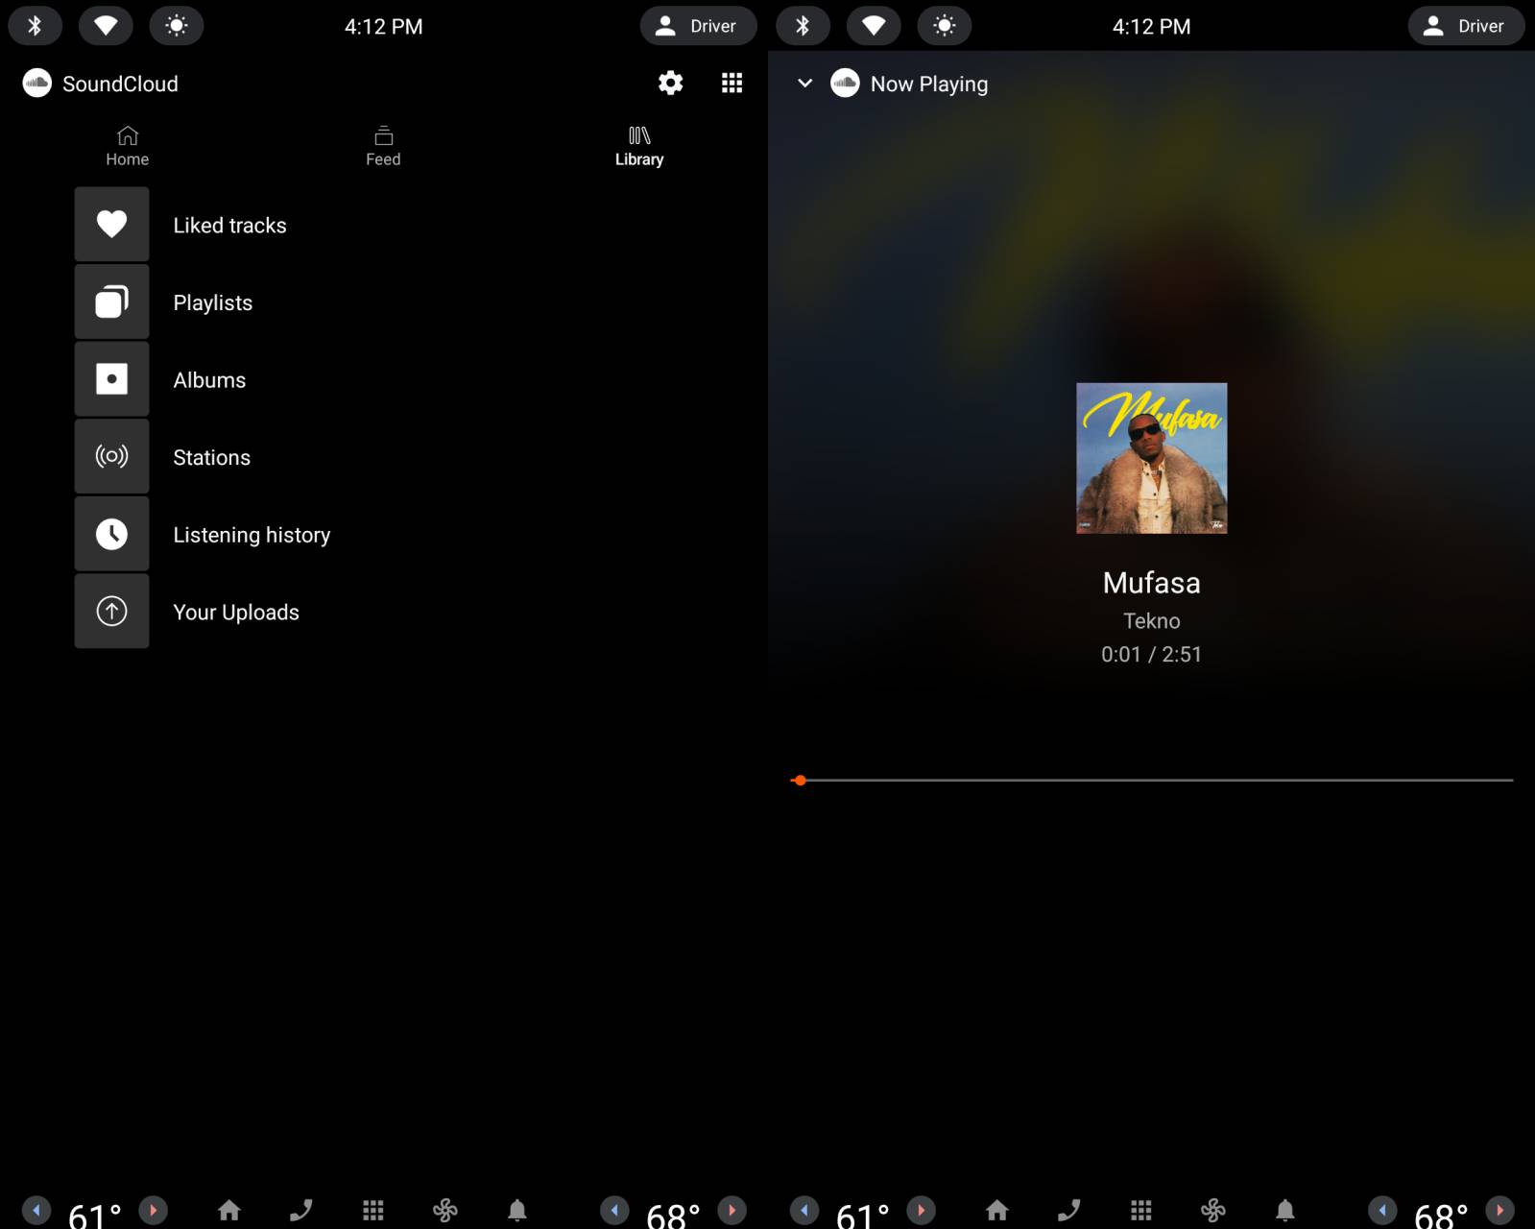Tap the Wi-Fi icon above the Now Playing panel
1535x1229 pixels.
click(874, 26)
